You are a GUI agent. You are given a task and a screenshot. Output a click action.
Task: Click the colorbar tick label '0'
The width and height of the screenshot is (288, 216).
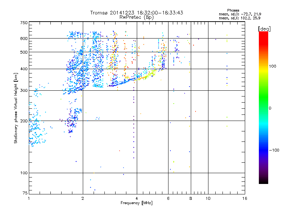[270, 108]
